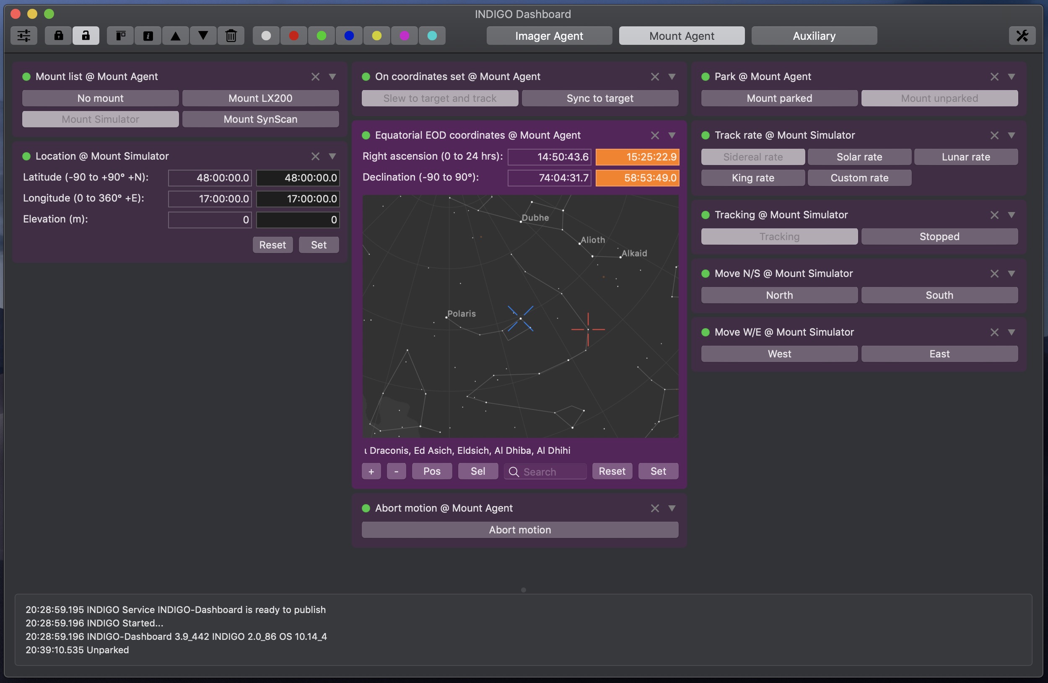Edit the Latitude target value field
Screen dimensions: 1048x683
coord(298,178)
